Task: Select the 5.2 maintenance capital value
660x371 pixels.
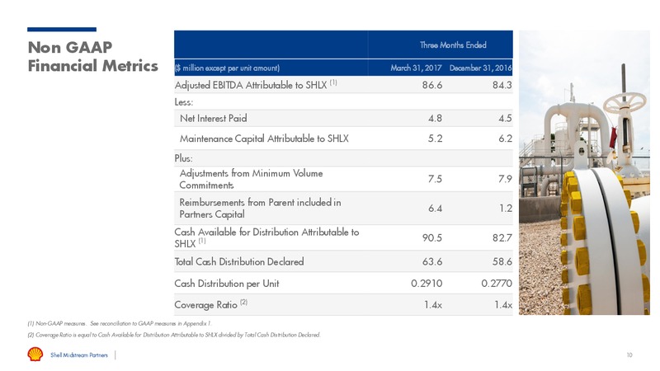Action: (x=436, y=139)
